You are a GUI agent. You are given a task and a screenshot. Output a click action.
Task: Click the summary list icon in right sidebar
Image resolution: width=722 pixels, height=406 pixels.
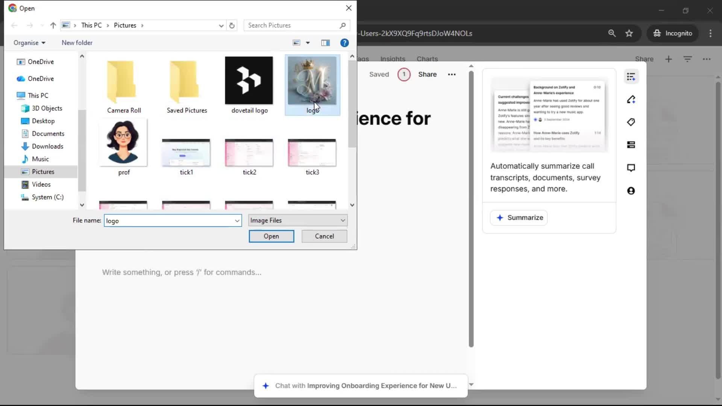(631, 77)
